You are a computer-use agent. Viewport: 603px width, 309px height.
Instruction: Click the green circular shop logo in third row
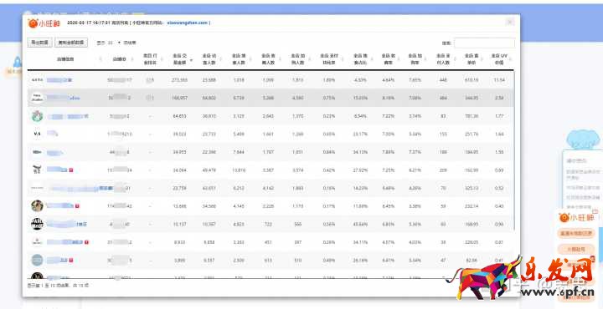tap(38, 116)
